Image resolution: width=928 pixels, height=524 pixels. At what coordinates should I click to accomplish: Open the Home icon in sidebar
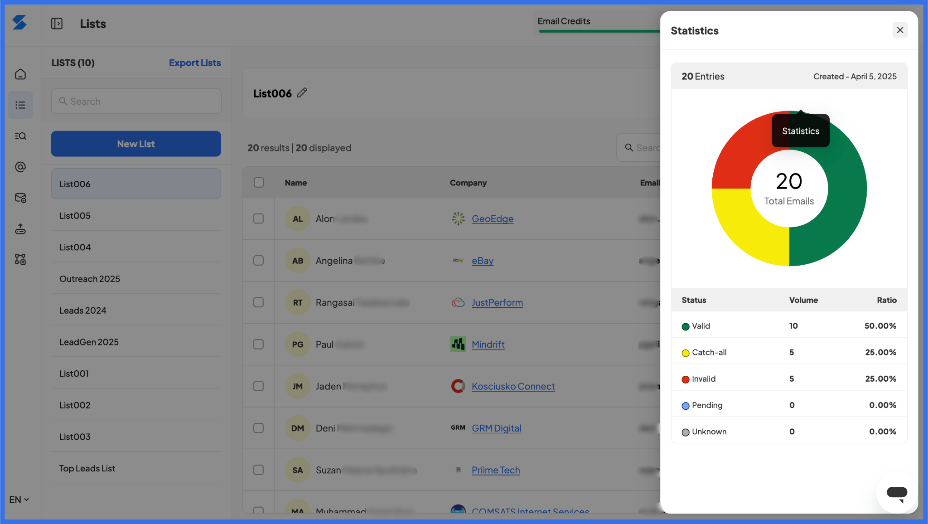click(x=20, y=74)
